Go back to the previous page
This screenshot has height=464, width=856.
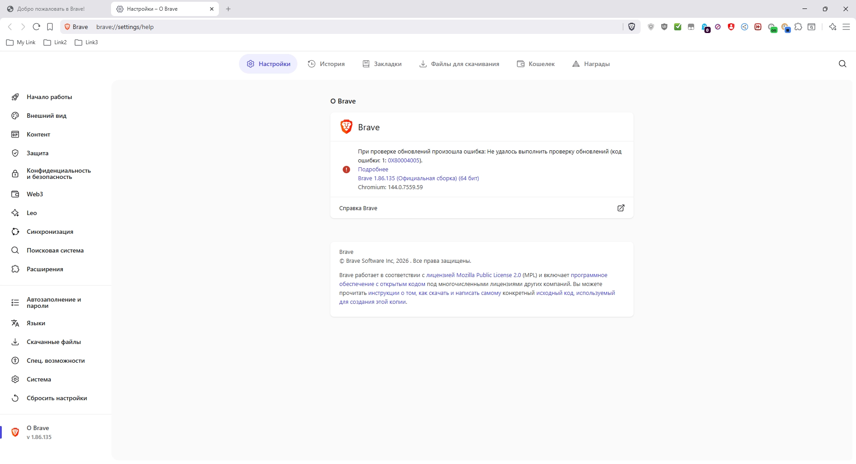click(10, 27)
